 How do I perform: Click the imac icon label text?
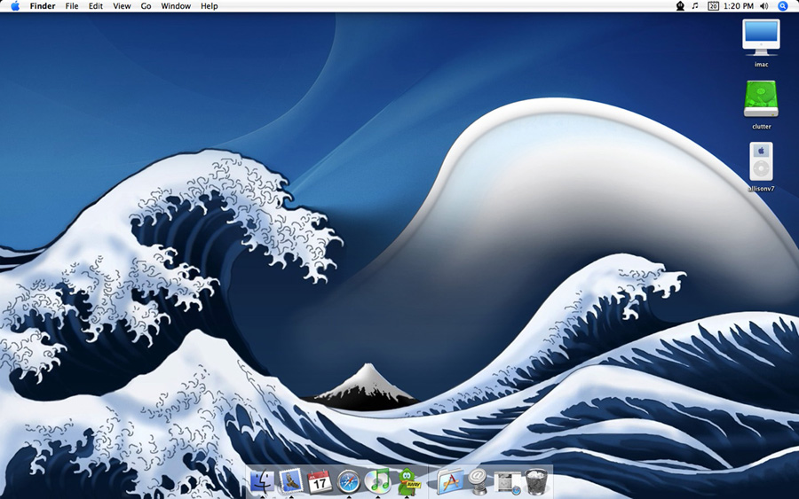click(x=762, y=65)
